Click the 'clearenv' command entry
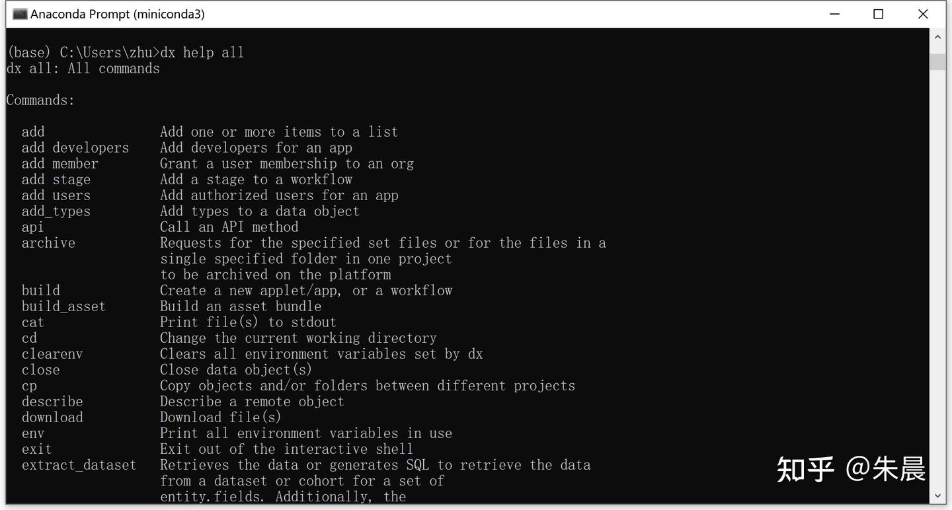 (x=52, y=353)
